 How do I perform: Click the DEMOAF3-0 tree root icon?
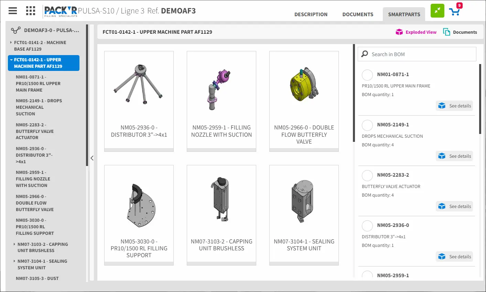click(15, 30)
